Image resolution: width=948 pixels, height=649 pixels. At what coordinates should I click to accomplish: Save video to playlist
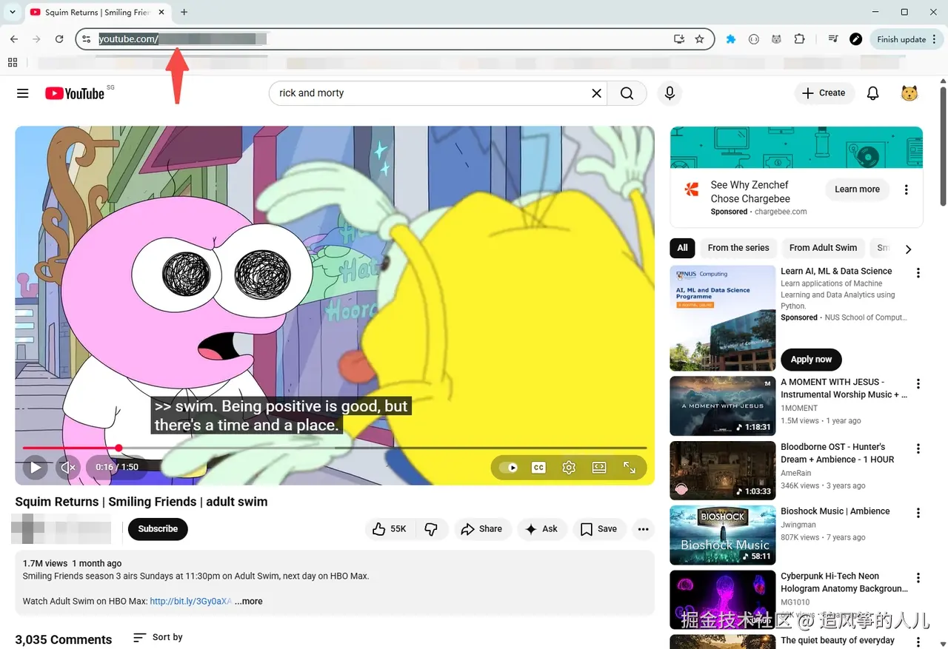(x=599, y=529)
